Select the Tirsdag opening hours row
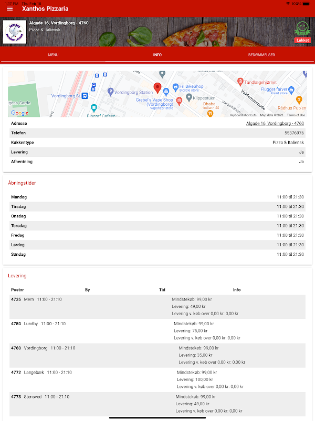Screen dimensions: 315x421 157,207
